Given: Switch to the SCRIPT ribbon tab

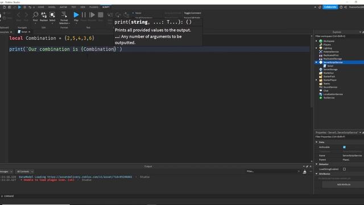Looking at the screenshot, I should click(x=106, y=7).
